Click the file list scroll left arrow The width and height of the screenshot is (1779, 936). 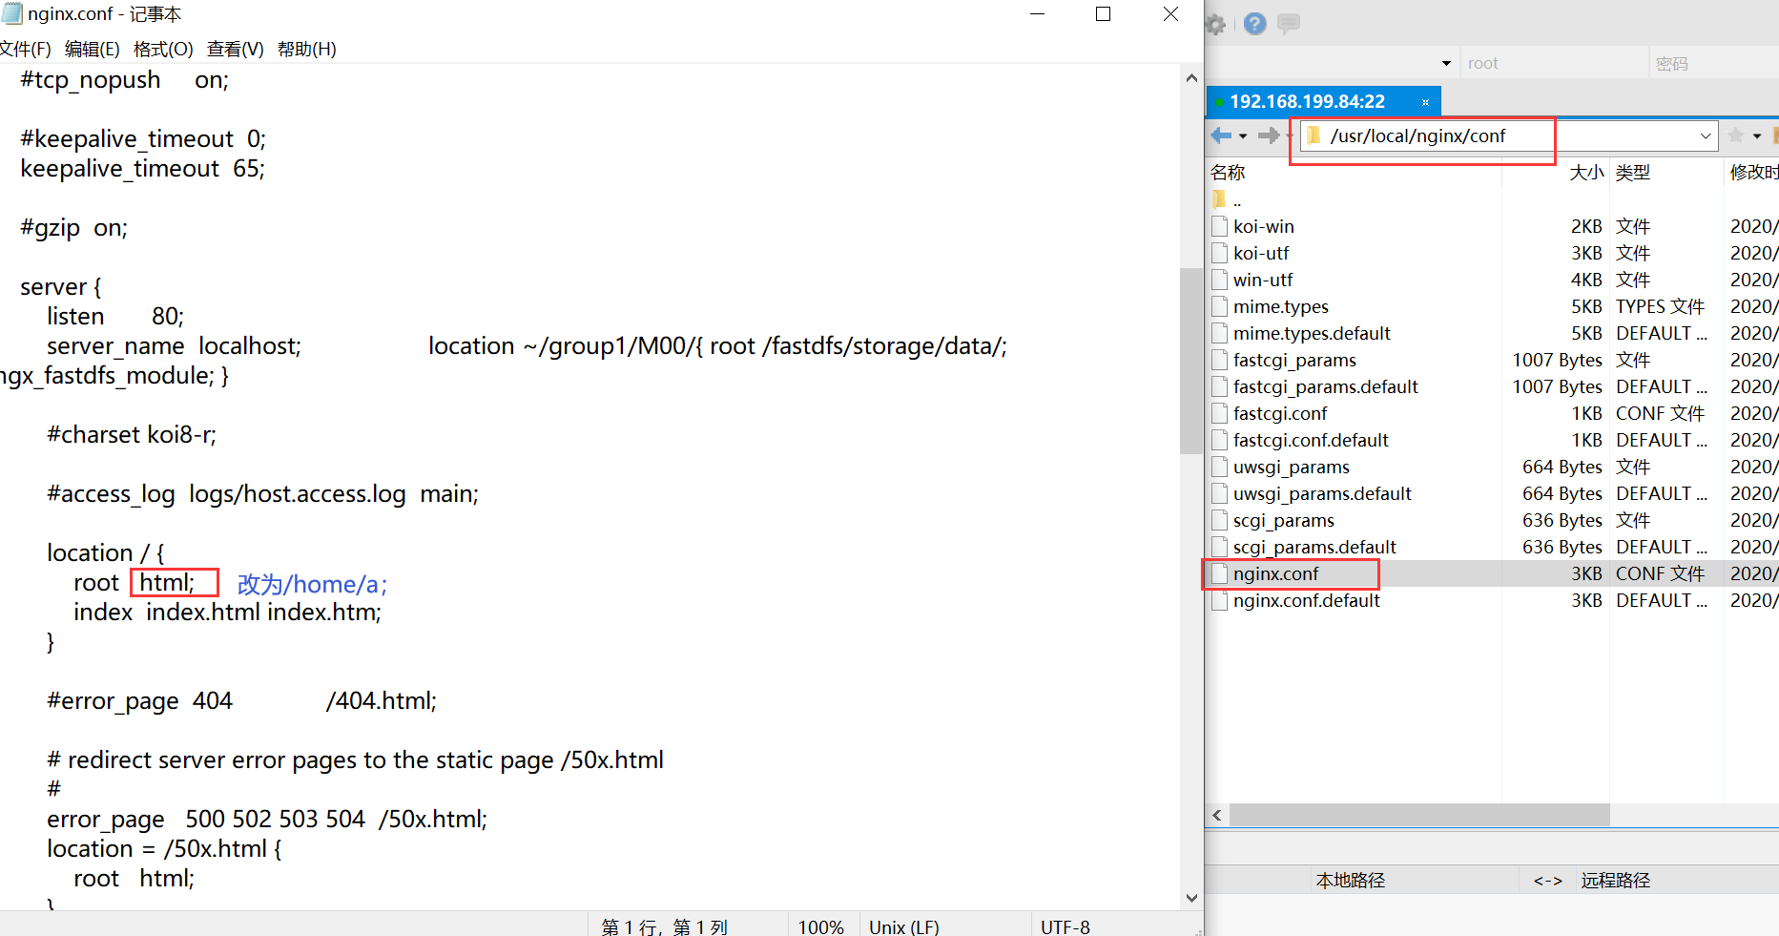coord(1217,815)
